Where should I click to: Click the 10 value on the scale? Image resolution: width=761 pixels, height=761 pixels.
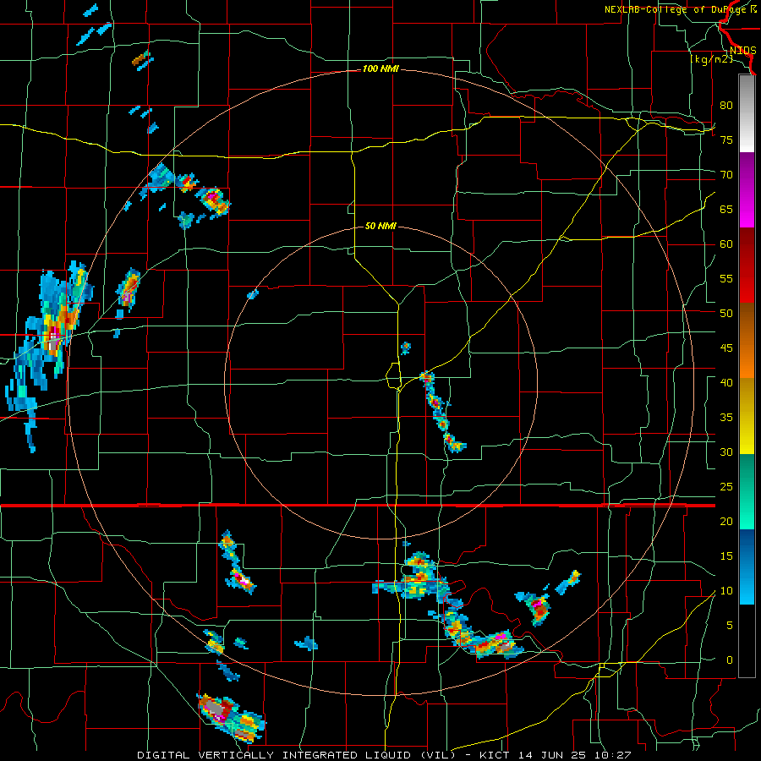click(x=726, y=591)
